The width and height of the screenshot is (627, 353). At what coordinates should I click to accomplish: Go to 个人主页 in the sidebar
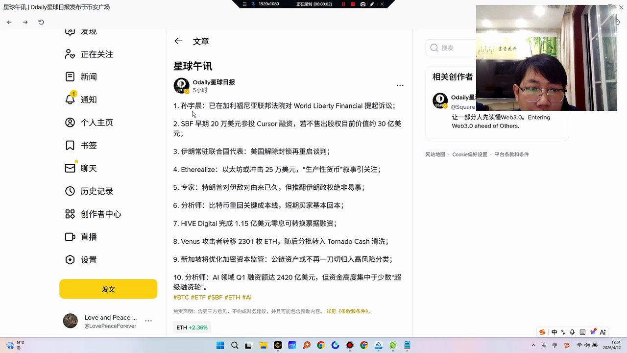[x=89, y=123]
